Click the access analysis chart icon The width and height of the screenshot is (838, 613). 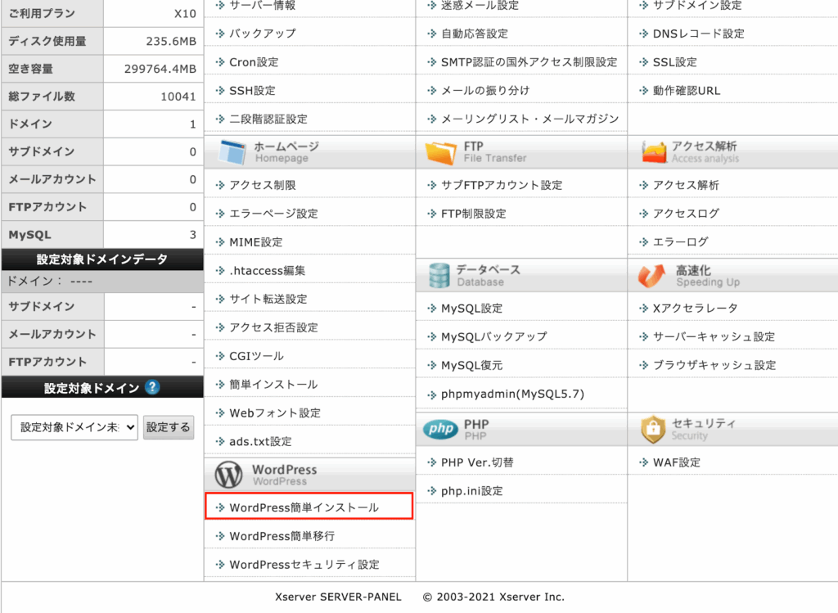(x=654, y=152)
